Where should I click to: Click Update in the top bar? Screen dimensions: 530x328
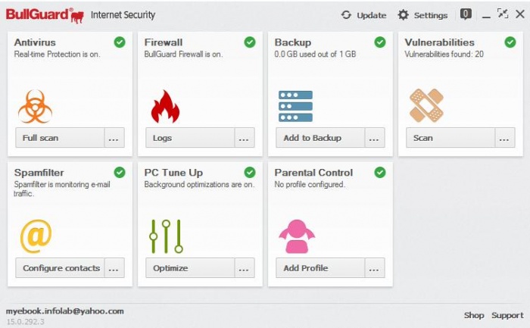pyautogui.click(x=363, y=15)
